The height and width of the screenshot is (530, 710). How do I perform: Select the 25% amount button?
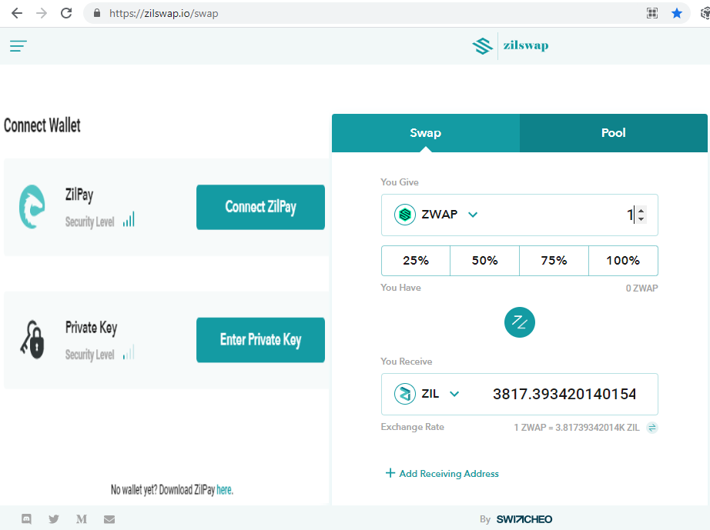pyautogui.click(x=416, y=261)
